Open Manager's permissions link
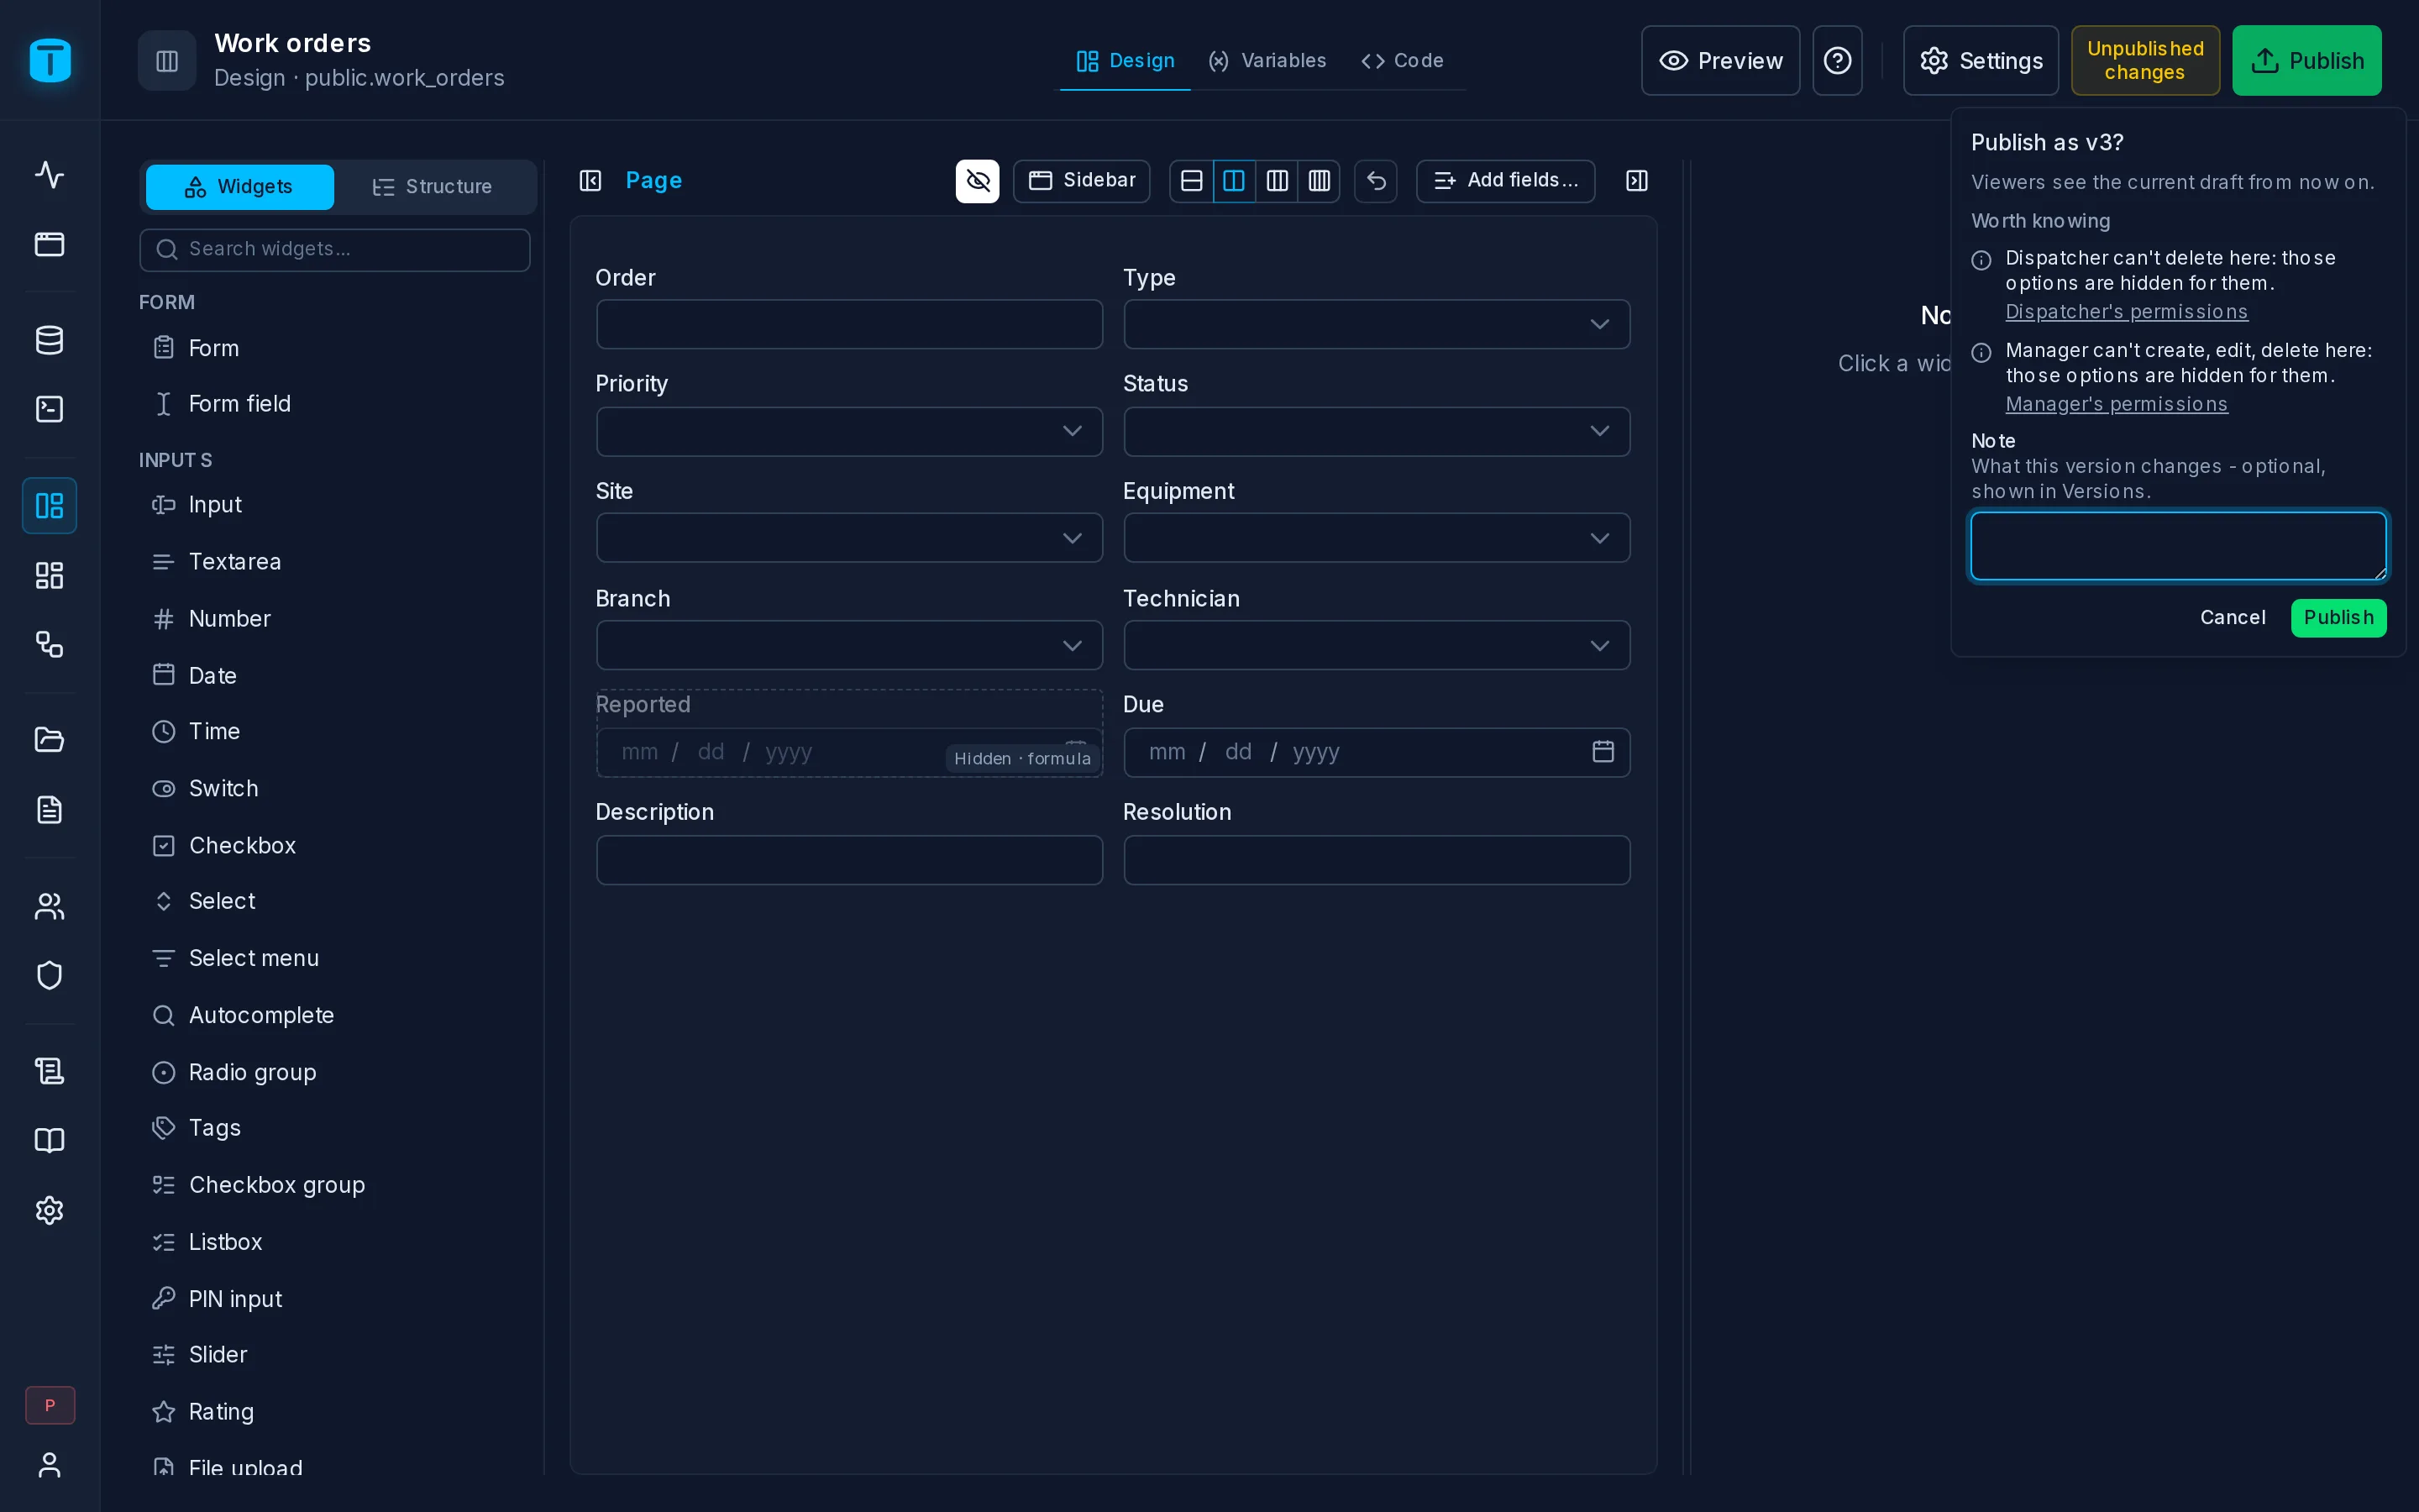The image size is (2419, 1512). 2116,404
